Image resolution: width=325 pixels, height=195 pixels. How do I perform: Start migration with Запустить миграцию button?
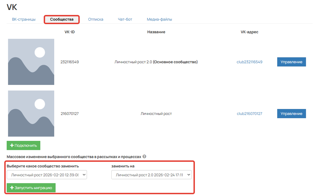click(31, 188)
